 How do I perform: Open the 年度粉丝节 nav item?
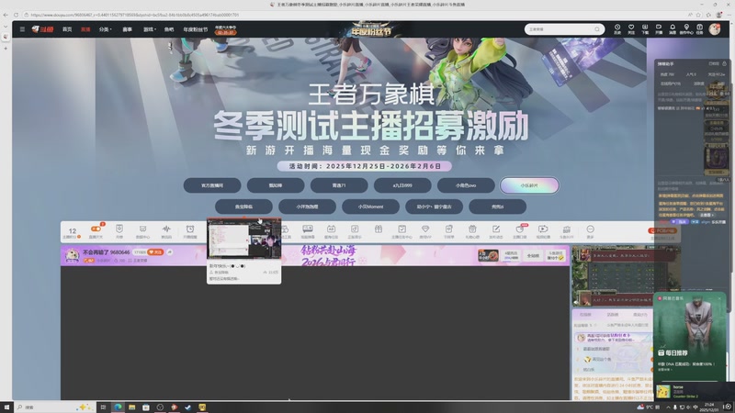click(x=195, y=29)
